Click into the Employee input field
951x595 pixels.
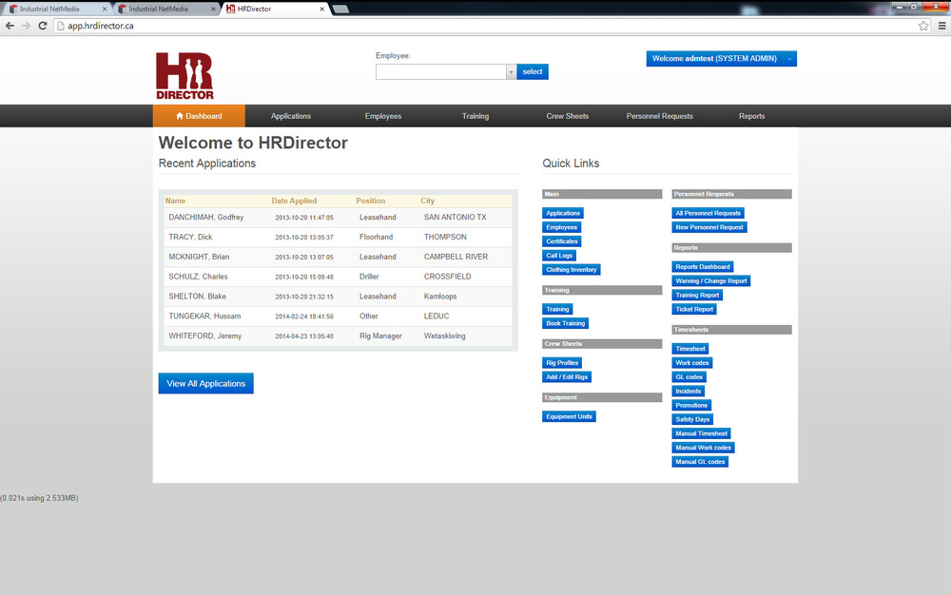click(441, 71)
